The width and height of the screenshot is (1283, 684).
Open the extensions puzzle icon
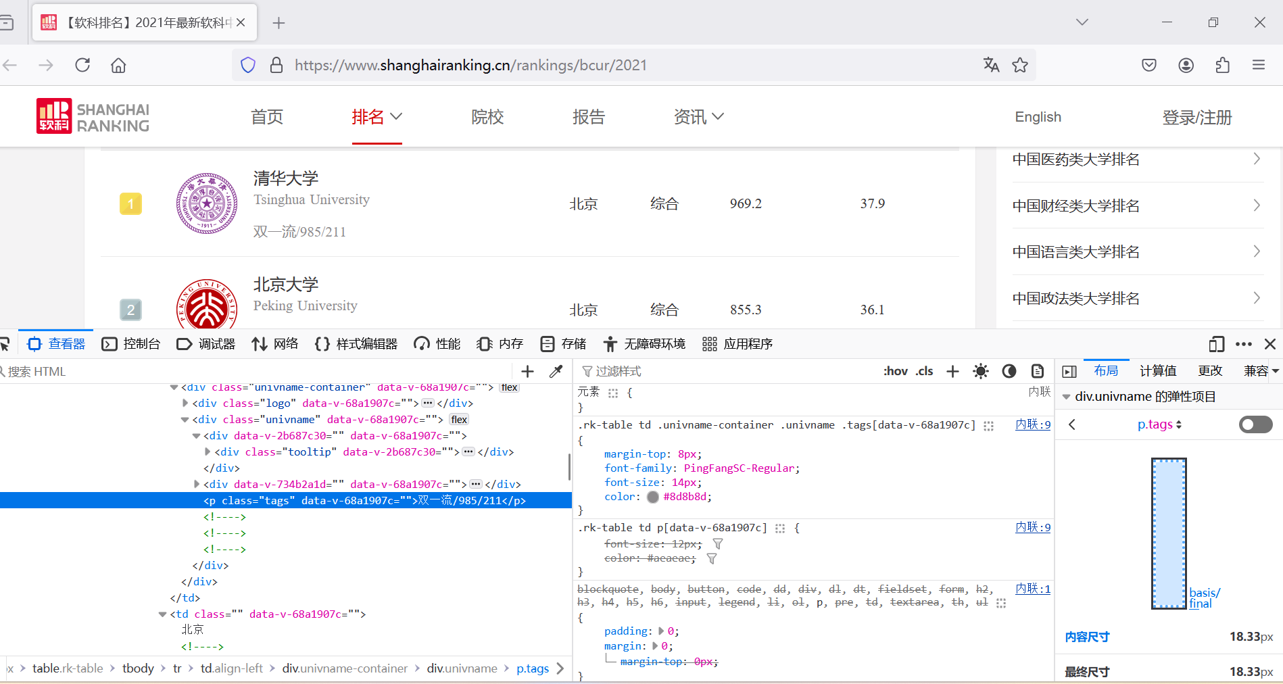[x=1222, y=65]
